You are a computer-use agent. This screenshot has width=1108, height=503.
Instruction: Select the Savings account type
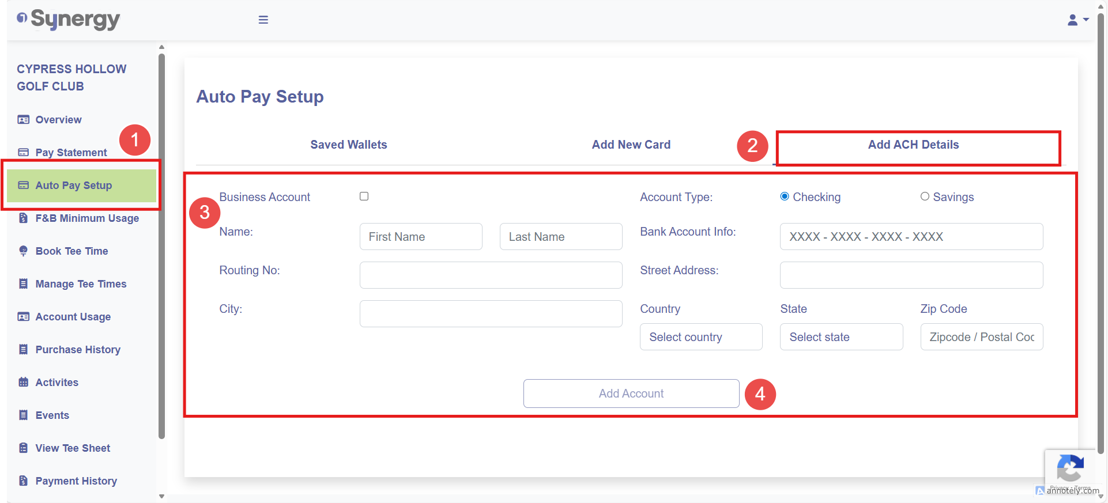(925, 196)
